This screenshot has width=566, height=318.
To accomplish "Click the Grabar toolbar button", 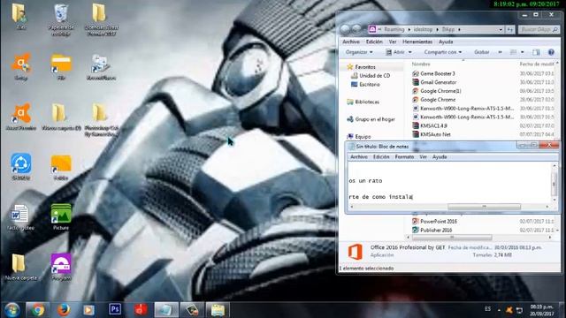I will click(x=481, y=52).
